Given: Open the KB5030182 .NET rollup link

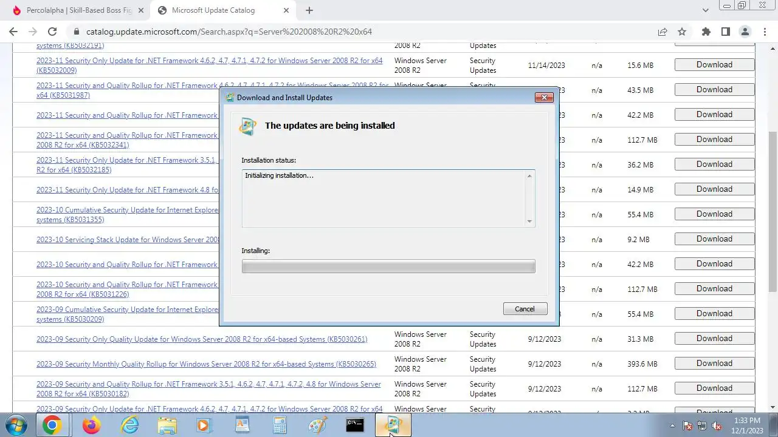Looking at the screenshot, I should click(208, 389).
